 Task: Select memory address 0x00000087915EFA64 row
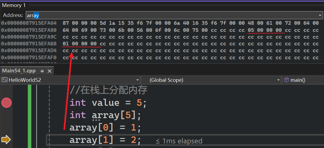click(x=29, y=23)
